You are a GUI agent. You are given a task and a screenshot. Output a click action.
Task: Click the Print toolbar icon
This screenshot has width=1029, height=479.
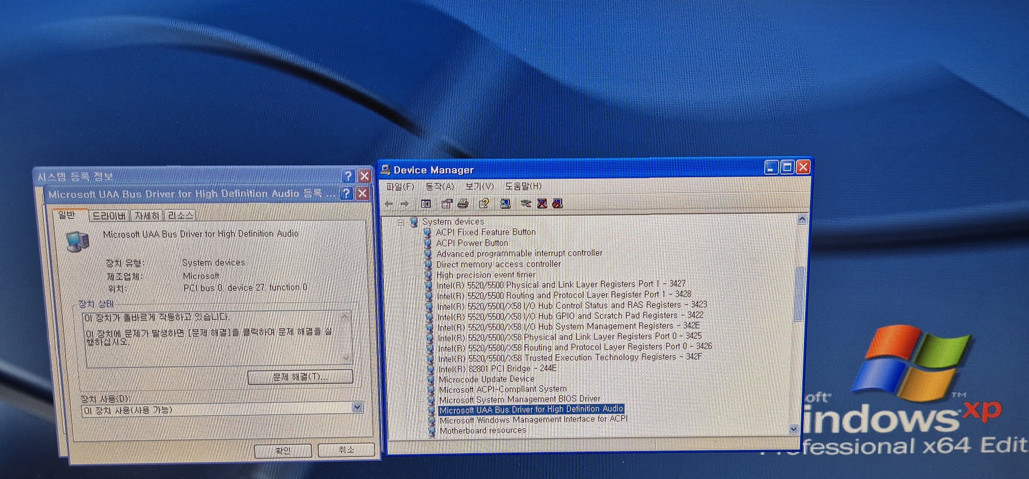(462, 204)
